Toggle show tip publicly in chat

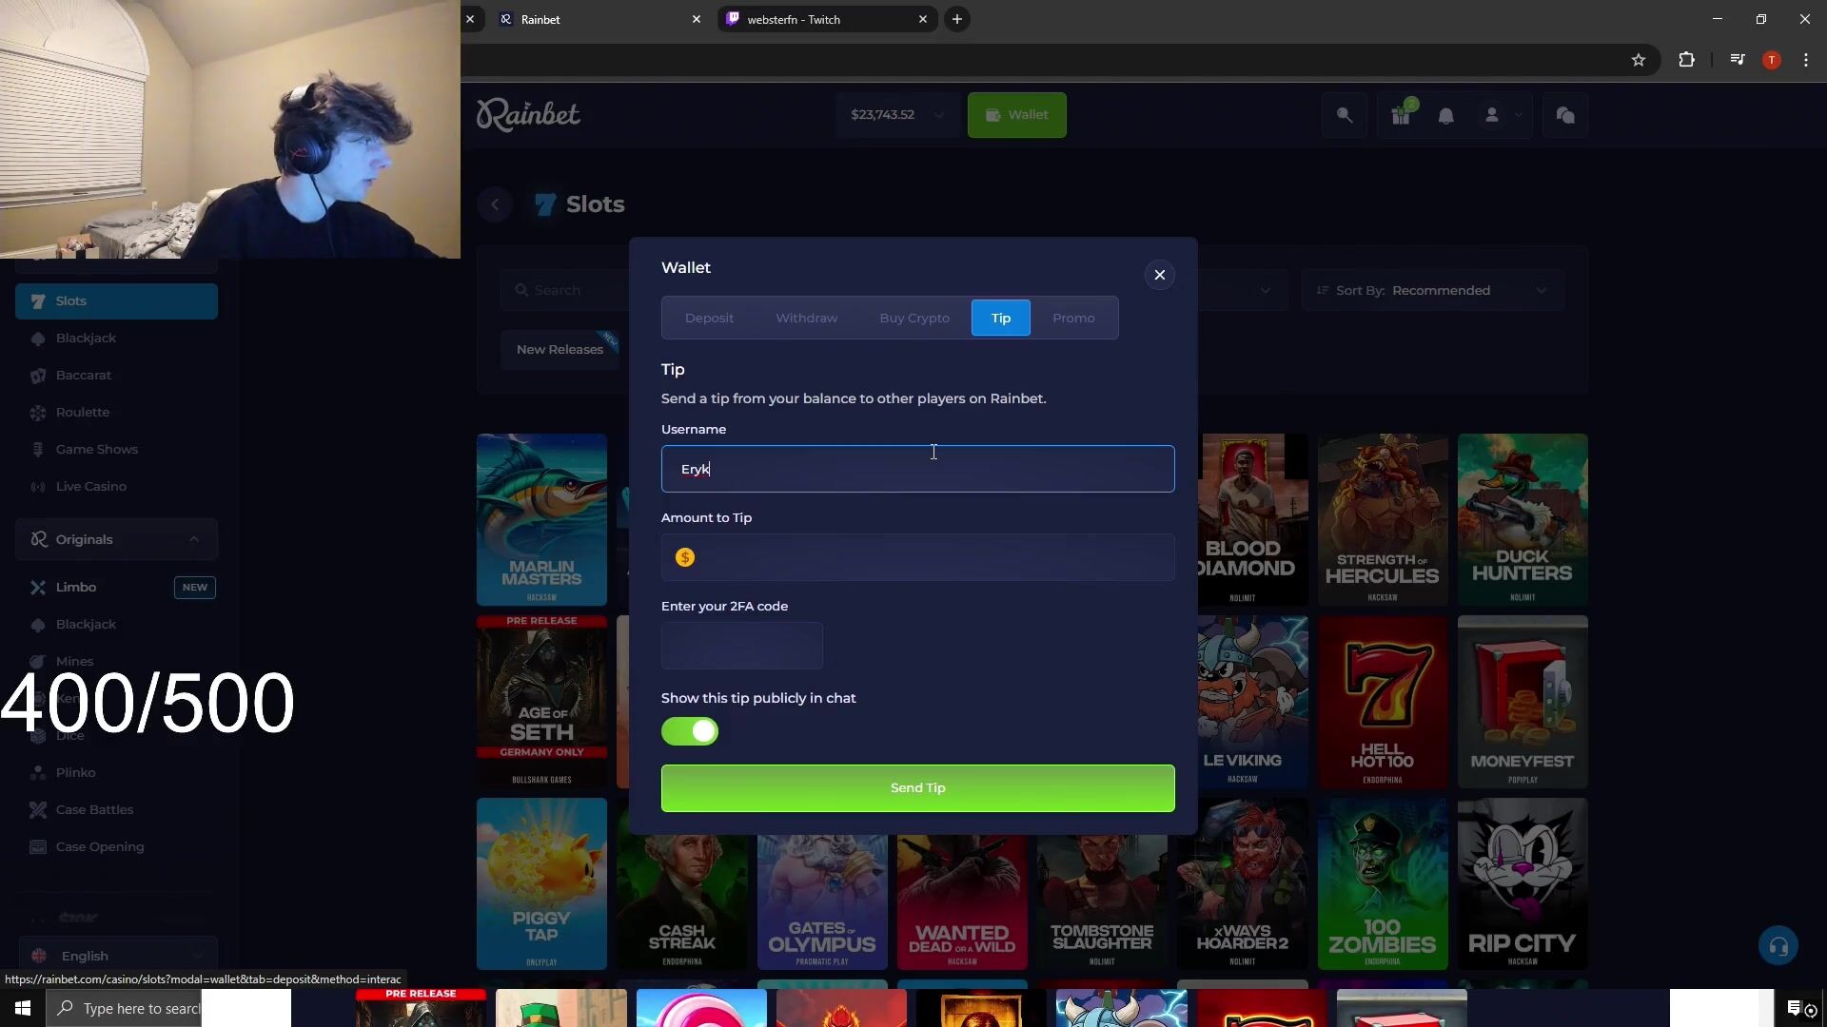point(690,731)
